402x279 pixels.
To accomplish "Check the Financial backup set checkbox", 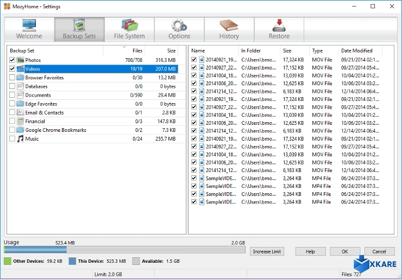I will [x=12, y=122].
